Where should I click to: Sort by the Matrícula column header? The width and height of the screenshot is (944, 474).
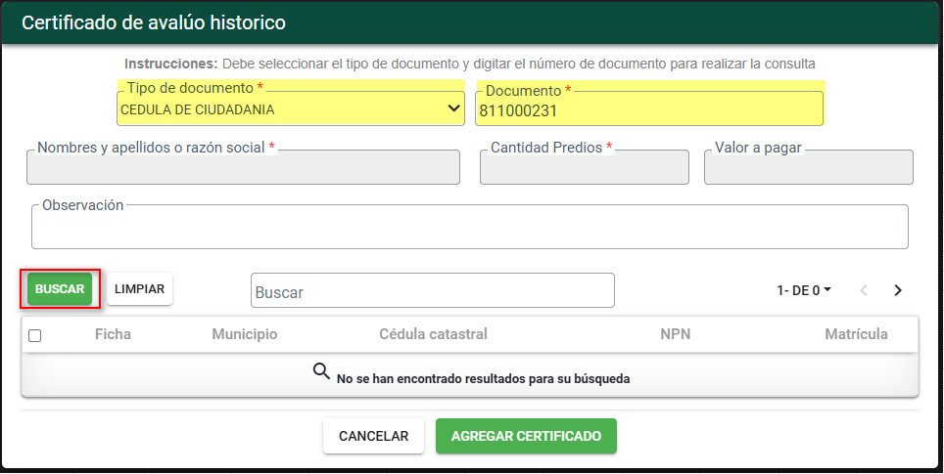(x=856, y=334)
